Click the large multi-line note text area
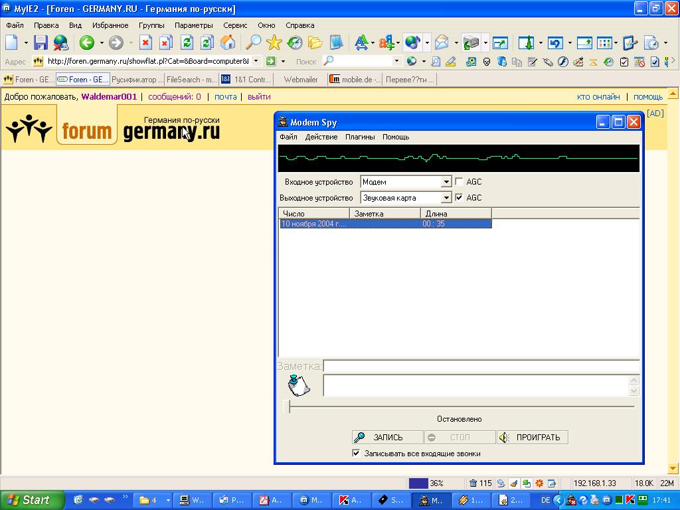 point(477,385)
